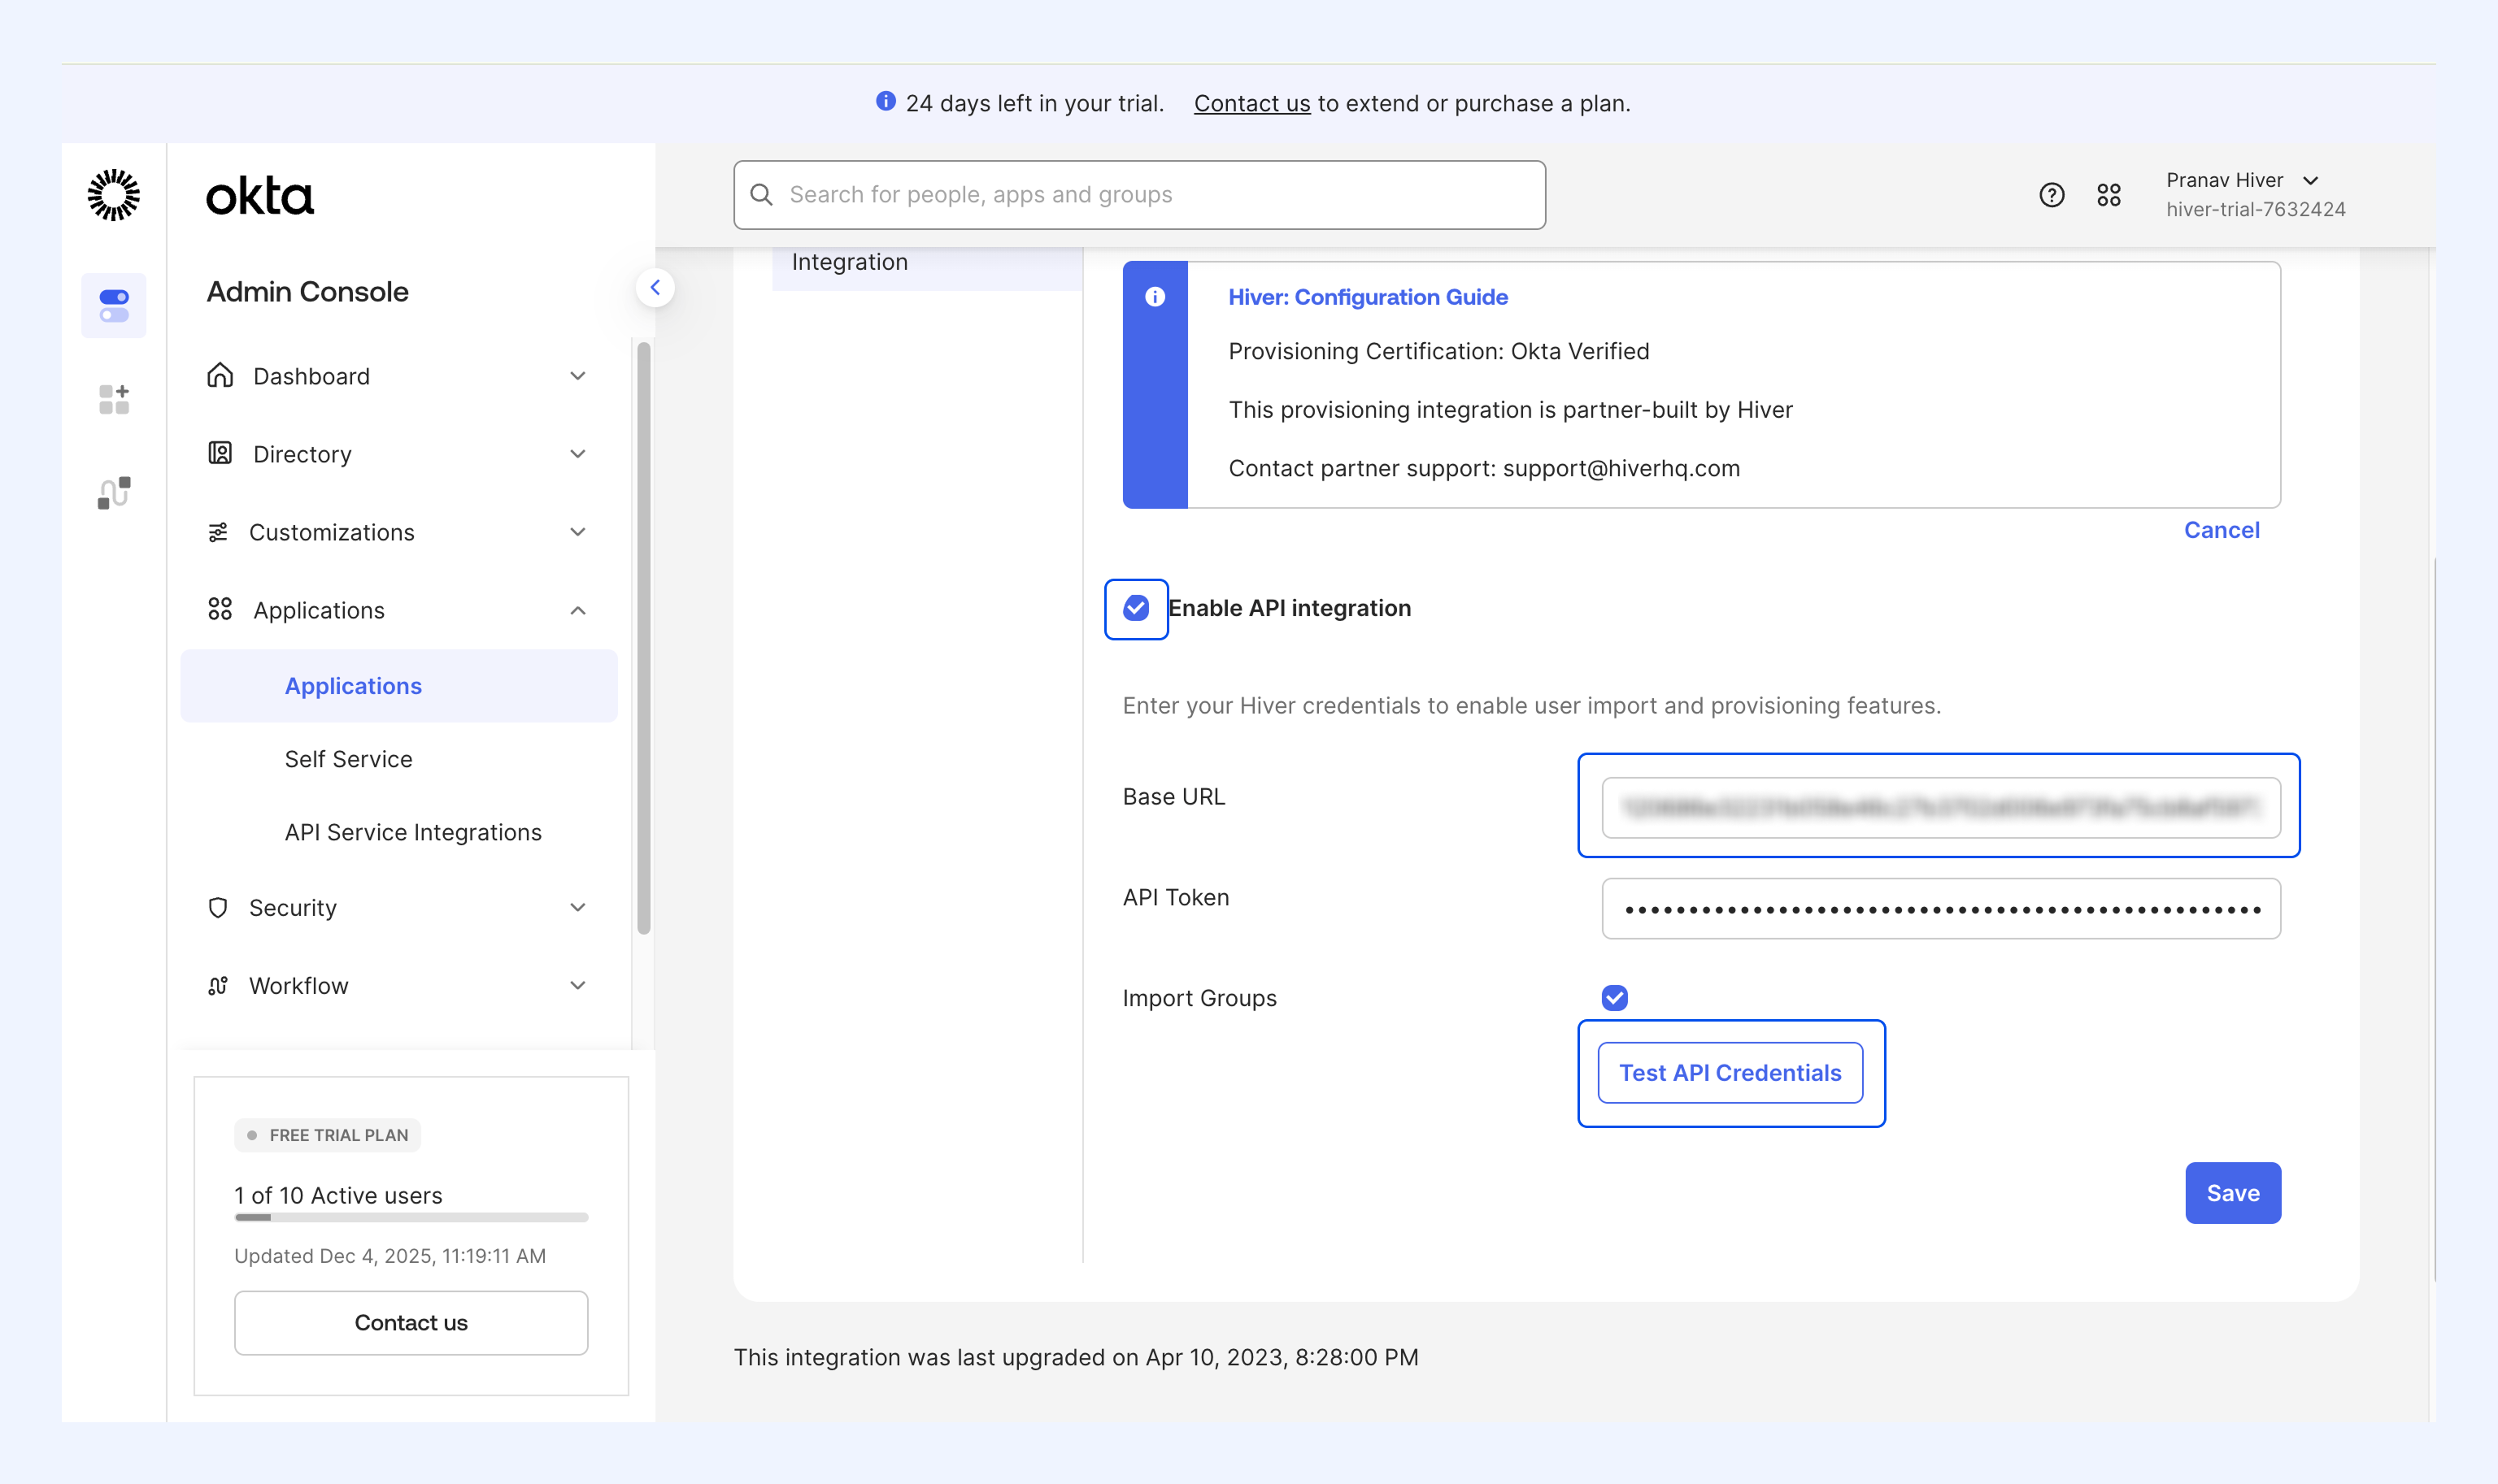This screenshot has height=1484, width=2498.
Task: Click into the API Token field
Action: pos(1941,908)
